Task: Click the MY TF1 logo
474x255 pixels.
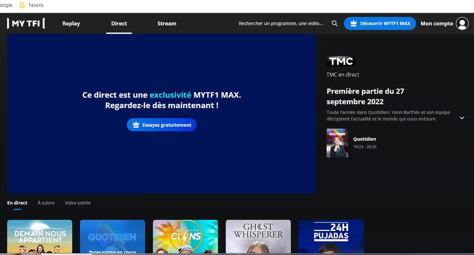Action: click(x=26, y=23)
